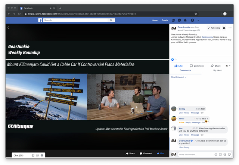239x165 pixels.
Task: Click the laughing emoji reaction on Peter's comment
Action: pyautogui.click(x=207, y=121)
